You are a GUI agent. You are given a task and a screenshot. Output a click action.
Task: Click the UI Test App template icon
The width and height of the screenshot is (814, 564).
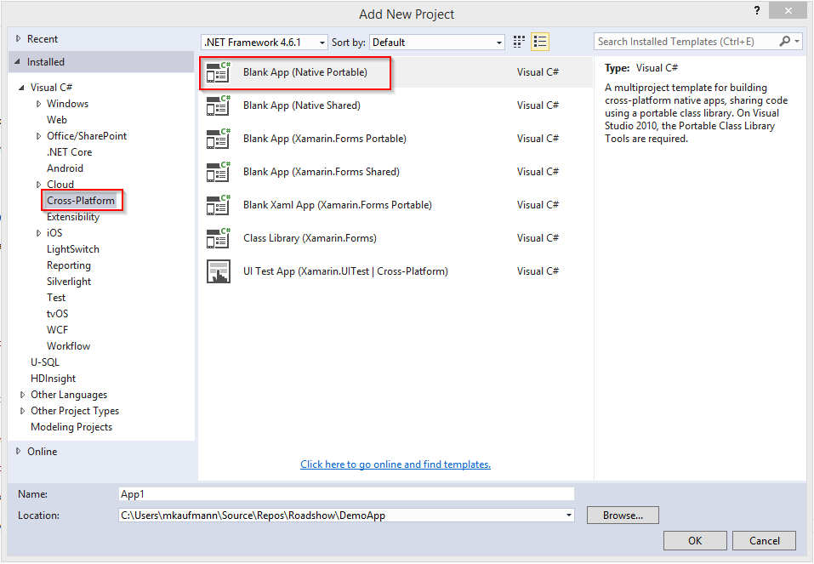(219, 271)
